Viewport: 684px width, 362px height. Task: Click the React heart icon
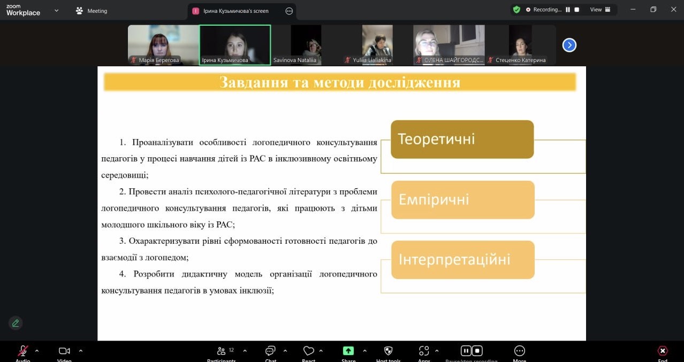tap(308, 351)
